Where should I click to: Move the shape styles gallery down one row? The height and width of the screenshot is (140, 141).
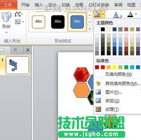(90, 22)
